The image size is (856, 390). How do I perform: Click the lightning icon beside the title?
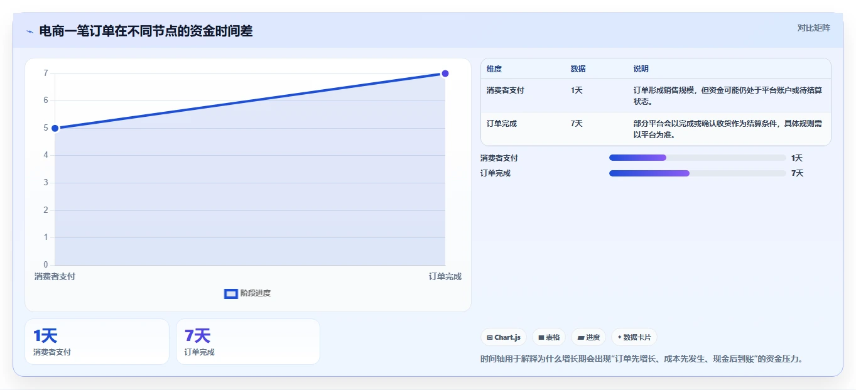click(x=30, y=31)
